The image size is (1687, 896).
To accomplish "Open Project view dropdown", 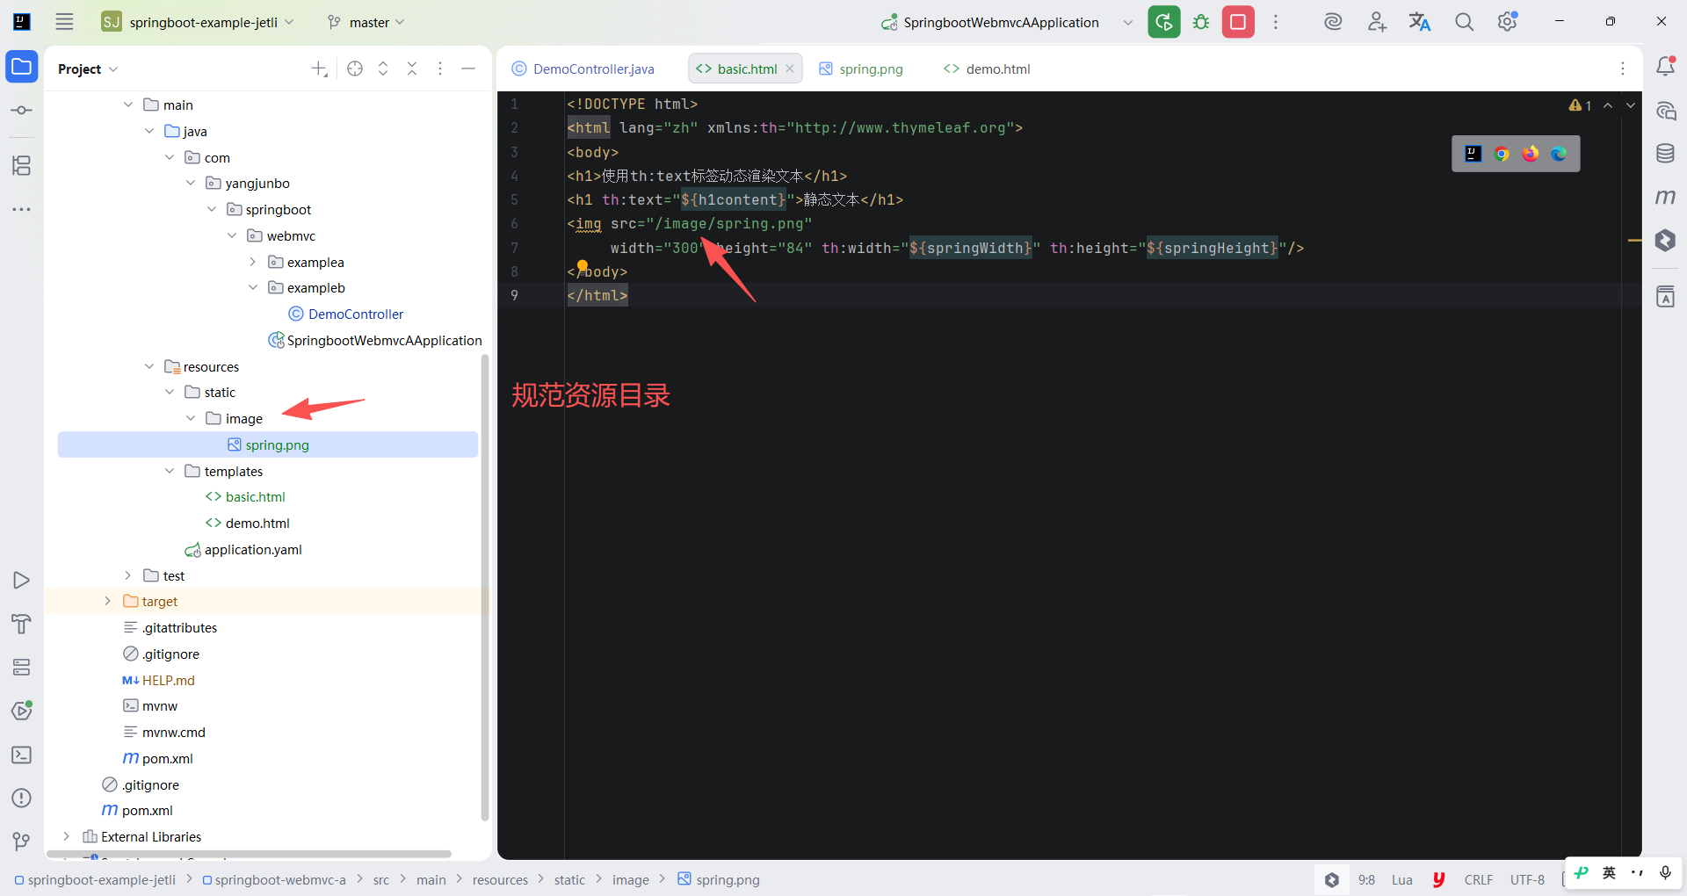I will click(x=88, y=69).
